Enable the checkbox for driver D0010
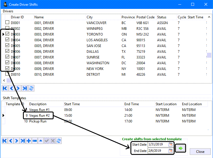Viewport: 213px width, 158px height. point(7,75)
